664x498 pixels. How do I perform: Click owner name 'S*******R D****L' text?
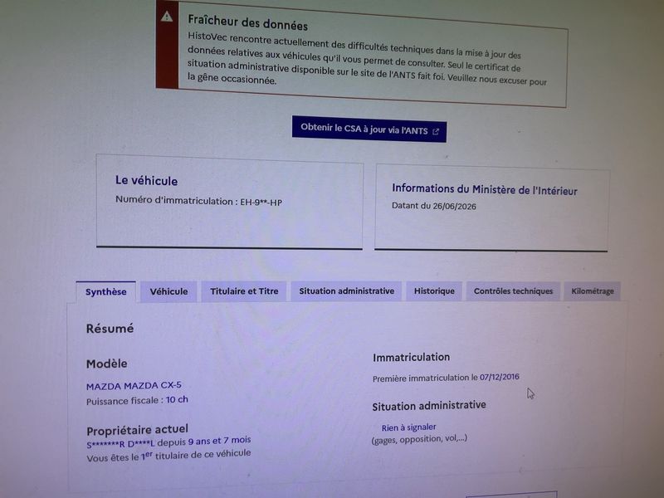(120, 444)
